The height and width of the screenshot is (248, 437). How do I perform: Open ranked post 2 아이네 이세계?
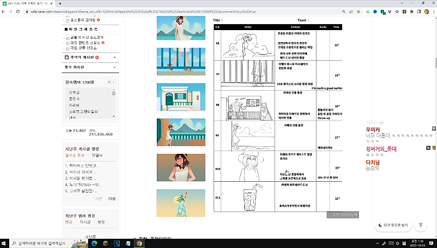click(80, 172)
